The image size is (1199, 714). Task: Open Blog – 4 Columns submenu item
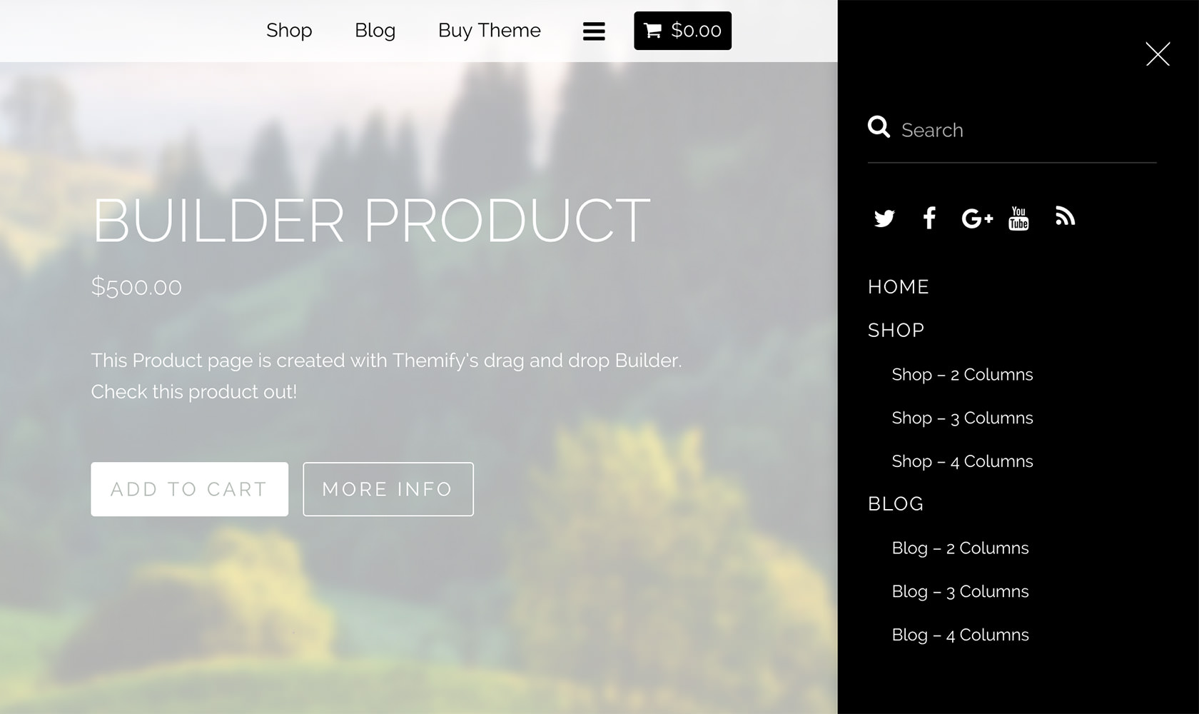tap(960, 635)
